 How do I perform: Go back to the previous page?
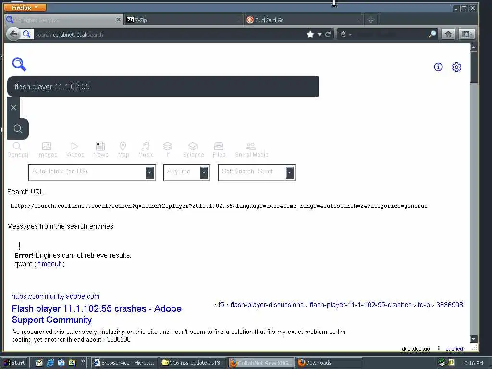pyautogui.click(x=13, y=34)
